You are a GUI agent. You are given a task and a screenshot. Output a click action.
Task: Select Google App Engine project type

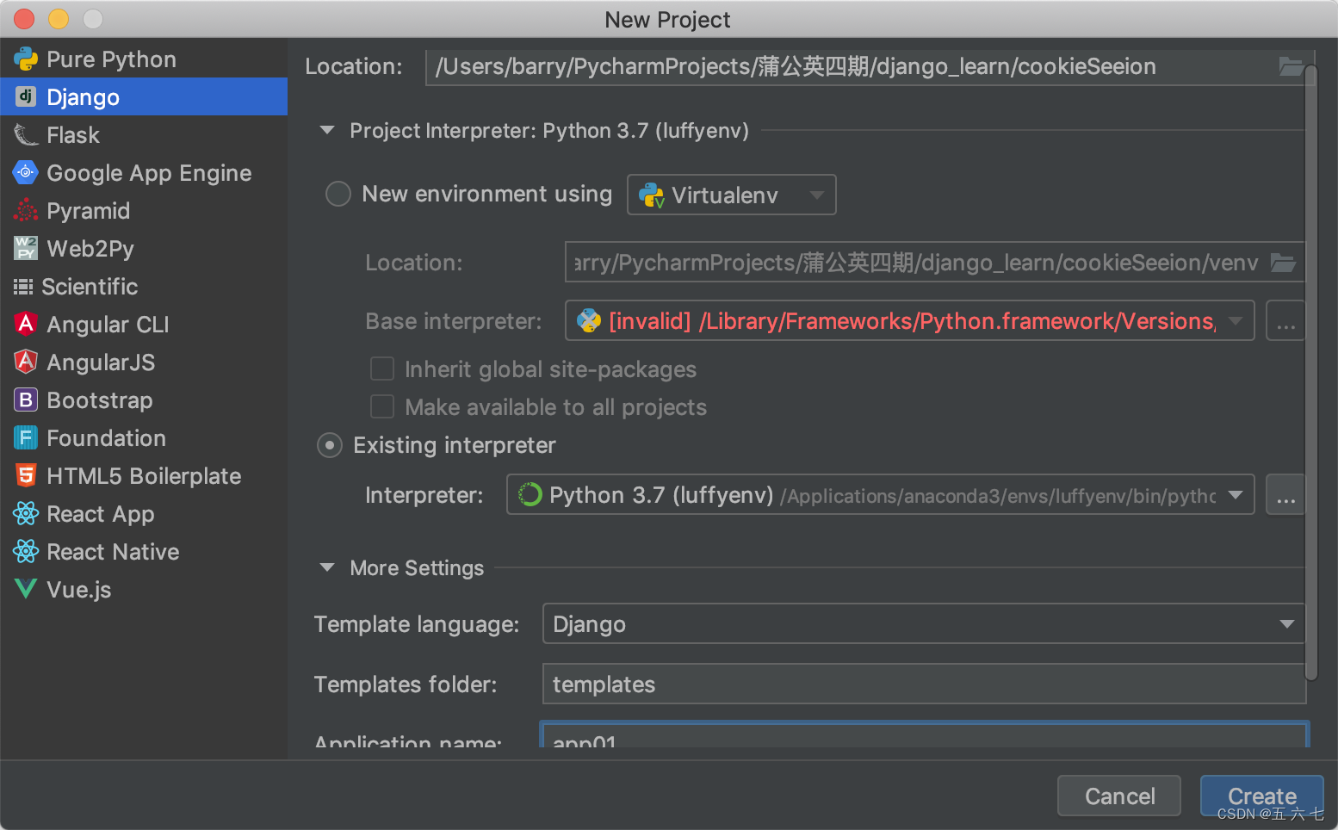coord(144,173)
